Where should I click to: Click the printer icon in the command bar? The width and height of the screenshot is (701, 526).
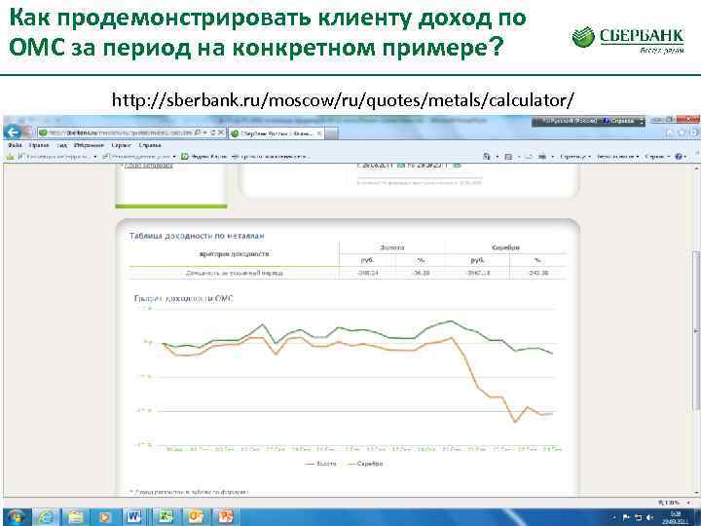[542, 157]
